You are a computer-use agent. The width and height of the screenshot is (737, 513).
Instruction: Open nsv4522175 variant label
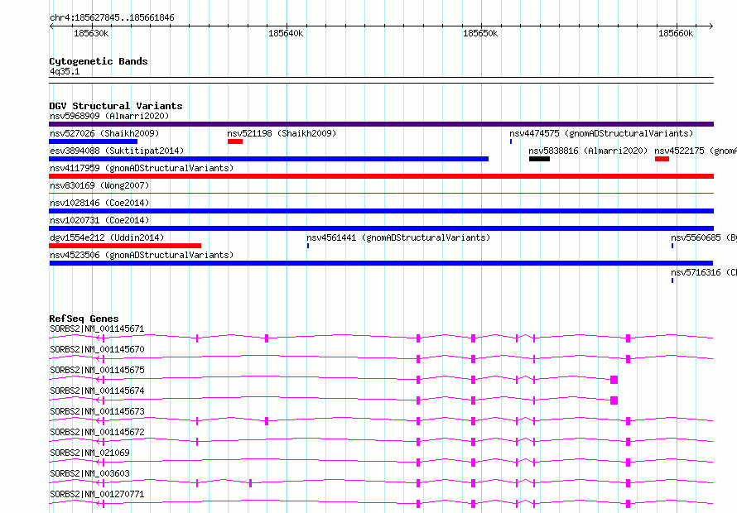tap(695, 151)
